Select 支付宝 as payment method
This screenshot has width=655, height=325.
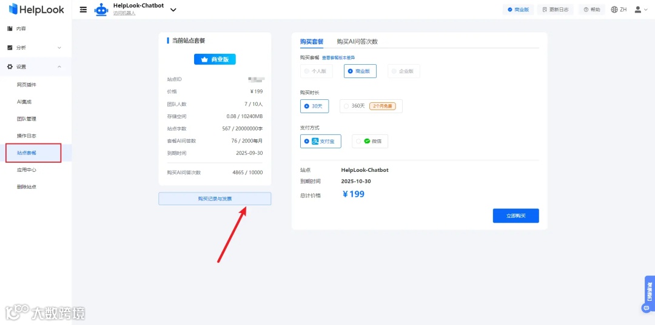tap(320, 141)
